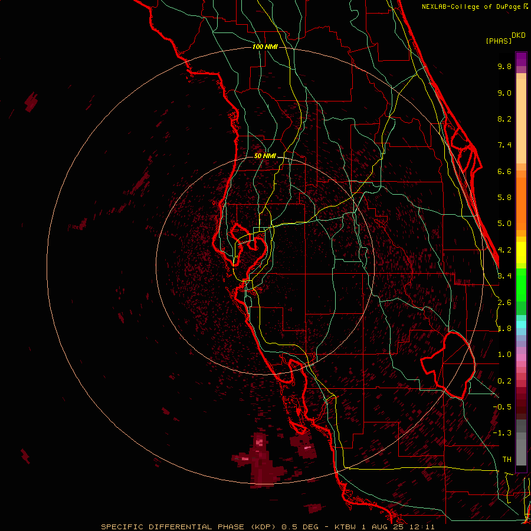531x531 pixels.
Task: Click the 6.6 value on color scale
Action: 504,171
